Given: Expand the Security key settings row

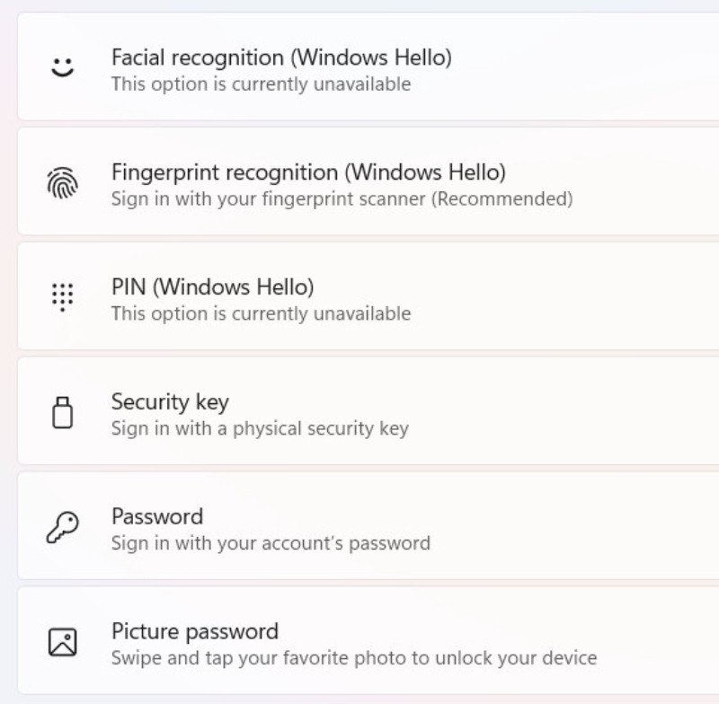Looking at the screenshot, I should (359, 412).
